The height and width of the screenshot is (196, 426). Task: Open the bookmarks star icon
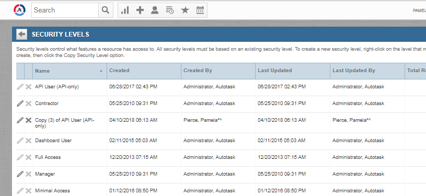pos(185,10)
